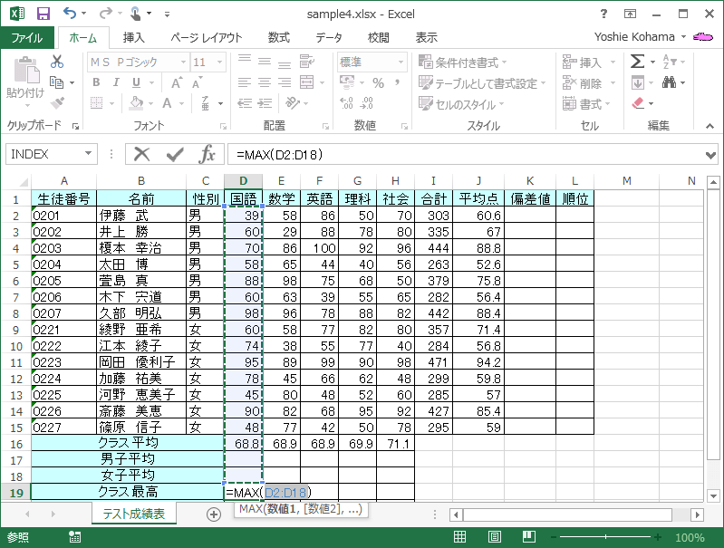Open the Name Box dropdown arrow
The image size is (724, 548).
(x=88, y=154)
